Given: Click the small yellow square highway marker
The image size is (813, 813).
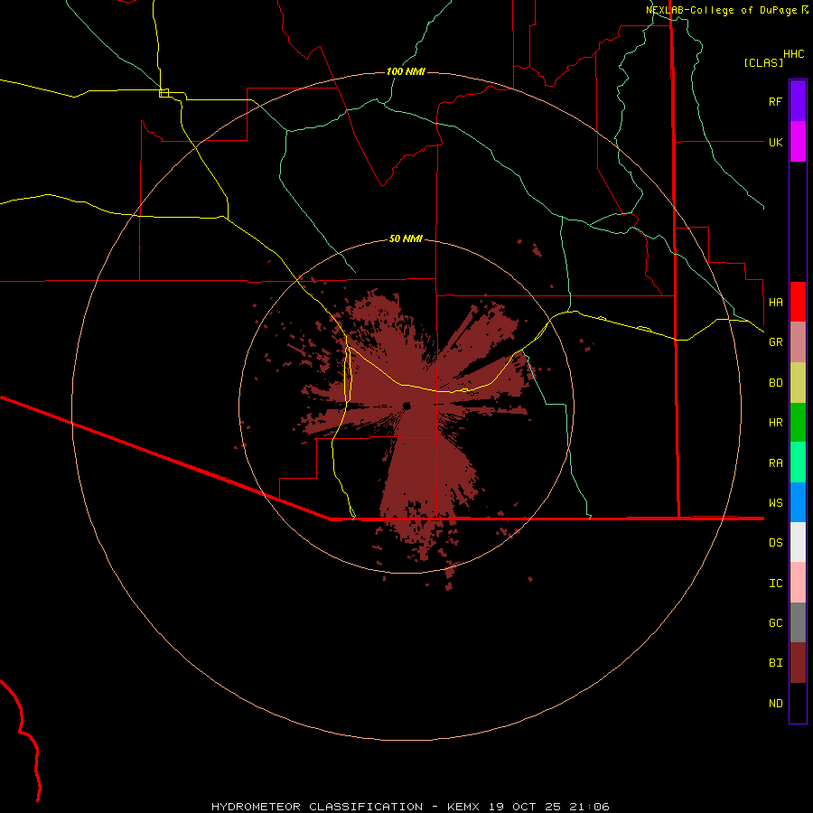Looking at the screenshot, I should point(164,93).
